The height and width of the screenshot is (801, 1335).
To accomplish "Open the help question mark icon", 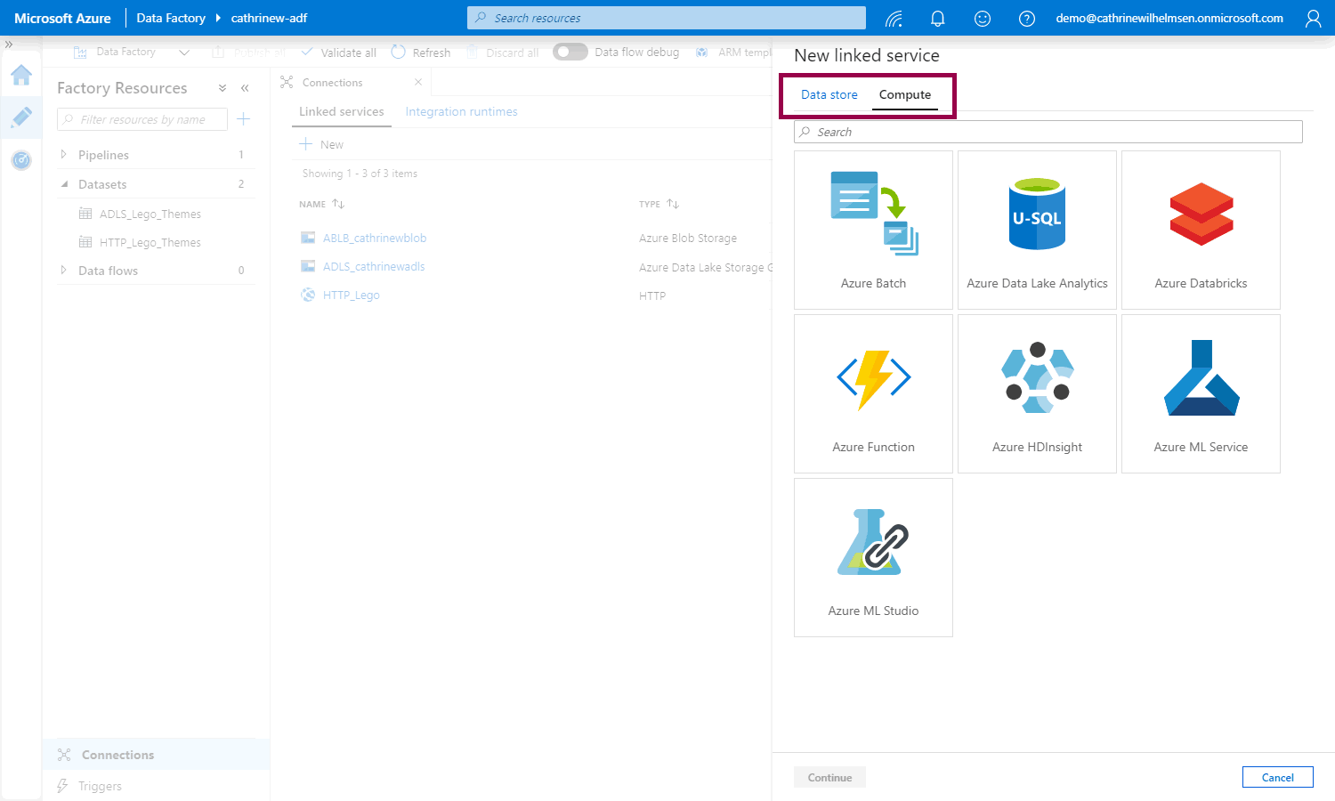I will (x=1026, y=18).
